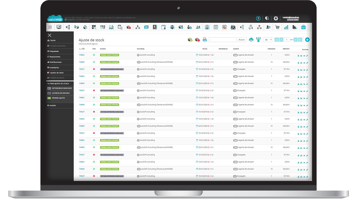
Task: Open Previsión de stocks in sidebar
Action: 60,46
